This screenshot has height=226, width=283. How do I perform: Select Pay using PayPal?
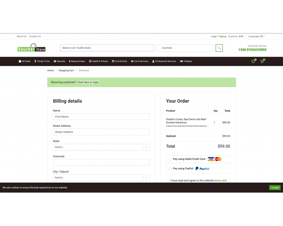click(x=170, y=168)
